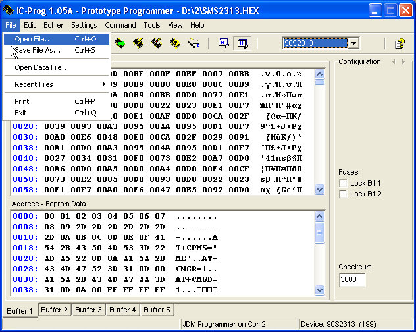The width and height of the screenshot is (416, 332).
Task: Switch to Buffer 1 tab
Action: [x=20, y=310]
